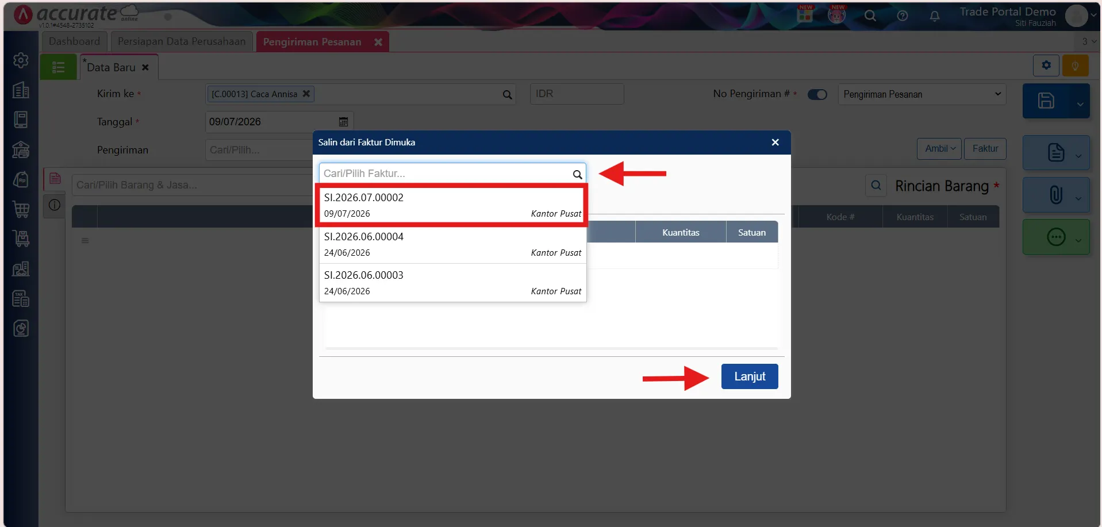Click the notification bell icon
This screenshot has height=527, width=1102.
point(935,16)
